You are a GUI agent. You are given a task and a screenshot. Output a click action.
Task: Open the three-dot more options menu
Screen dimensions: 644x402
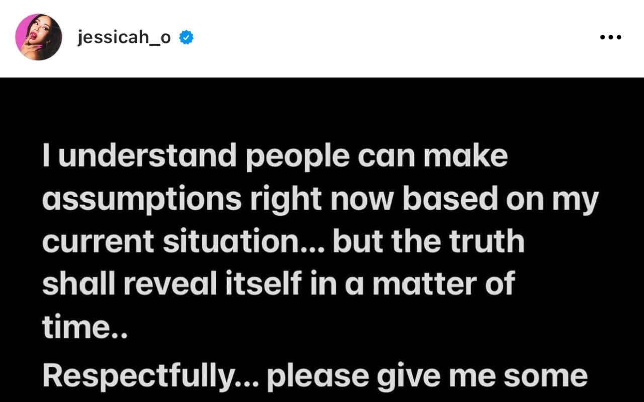pyautogui.click(x=611, y=37)
